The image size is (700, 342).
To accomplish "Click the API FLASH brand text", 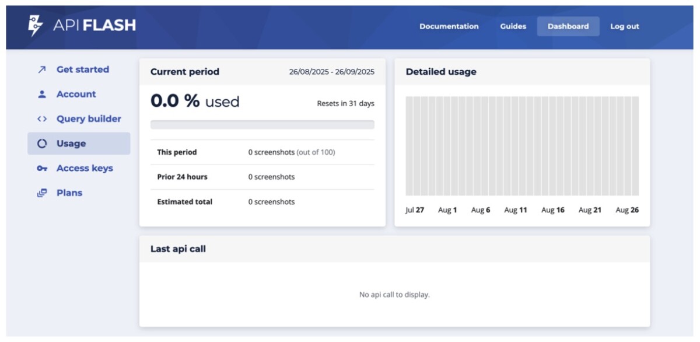I will [94, 26].
